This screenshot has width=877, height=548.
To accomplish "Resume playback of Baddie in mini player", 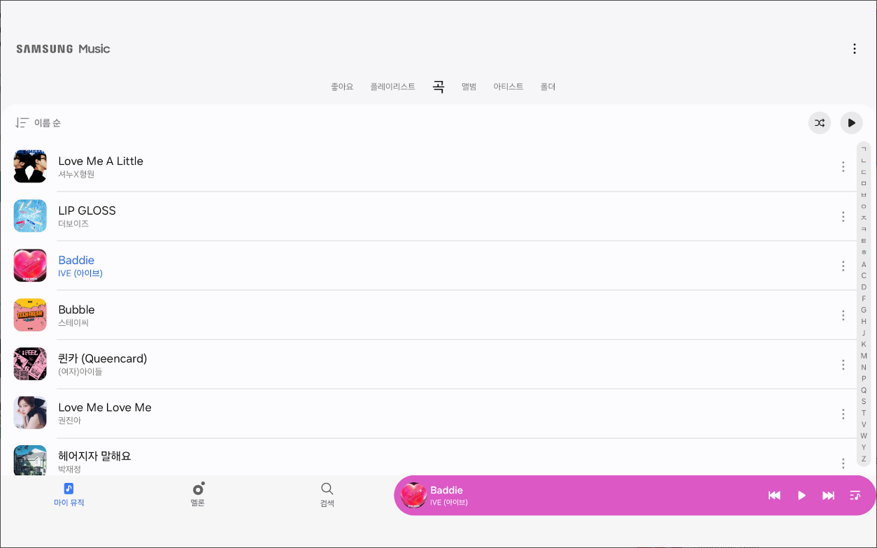I will coord(801,495).
